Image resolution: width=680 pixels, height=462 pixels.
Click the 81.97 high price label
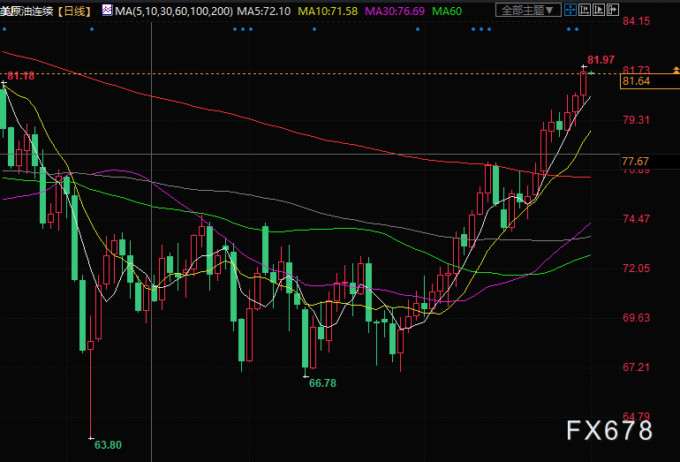[601, 60]
